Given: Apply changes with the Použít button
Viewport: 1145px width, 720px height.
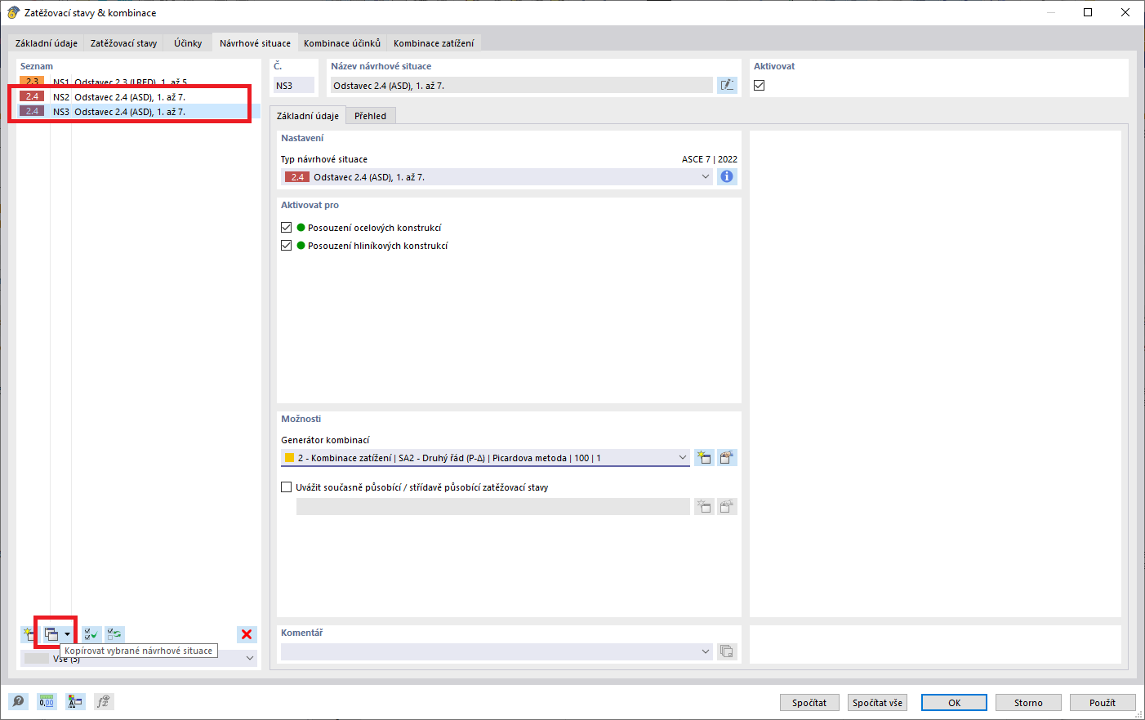Looking at the screenshot, I should tap(1102, 703).
